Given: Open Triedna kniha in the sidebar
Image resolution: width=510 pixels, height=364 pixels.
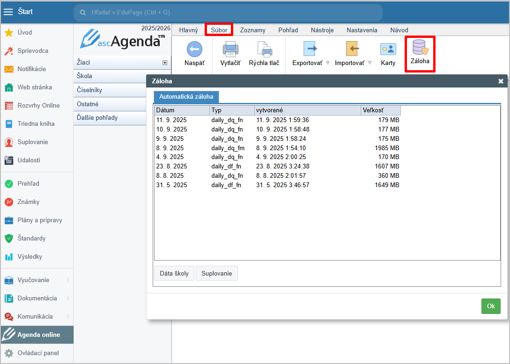Looking at the screenshot, I should [36, 124].
